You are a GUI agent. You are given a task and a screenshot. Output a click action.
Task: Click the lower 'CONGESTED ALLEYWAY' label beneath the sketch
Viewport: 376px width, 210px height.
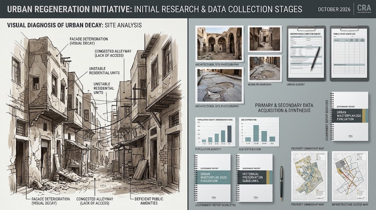[x=95, y=201]
